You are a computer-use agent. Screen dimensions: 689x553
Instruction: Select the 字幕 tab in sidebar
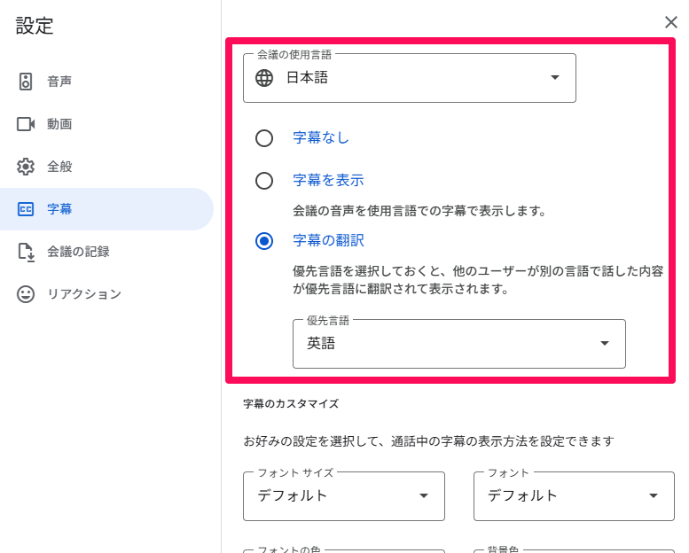coord(106,209)
